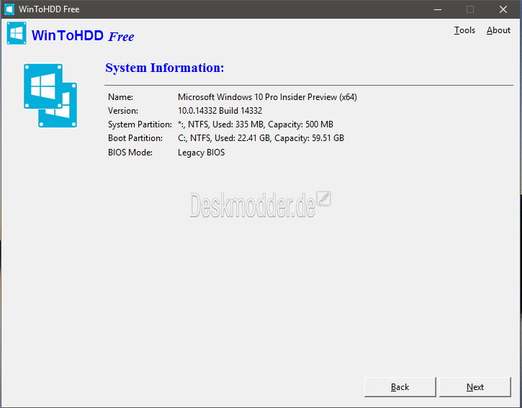The width and height of the screenshot is (522, 408).
Task: Click the disabled maximize window button
Action: 470,9
